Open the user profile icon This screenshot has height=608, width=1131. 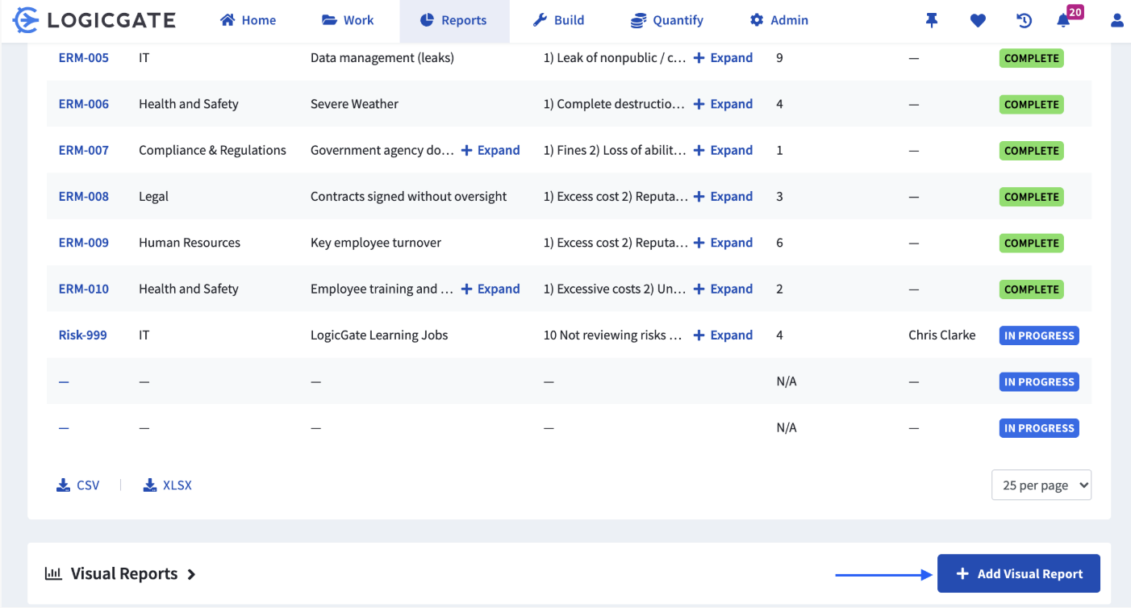click(x=1116, y=21)
